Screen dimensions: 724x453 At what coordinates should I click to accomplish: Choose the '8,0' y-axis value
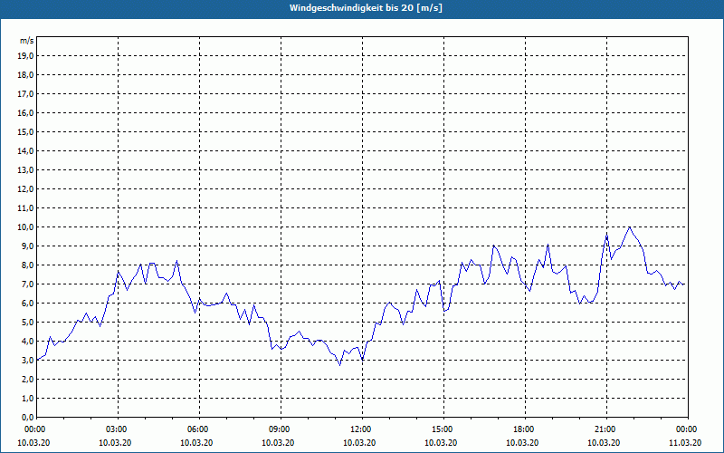click(27, 265)
